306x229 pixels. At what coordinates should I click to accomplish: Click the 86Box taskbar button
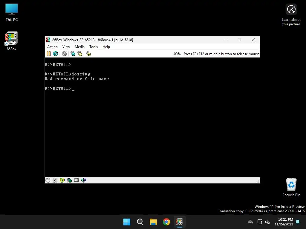click(179, 222)
